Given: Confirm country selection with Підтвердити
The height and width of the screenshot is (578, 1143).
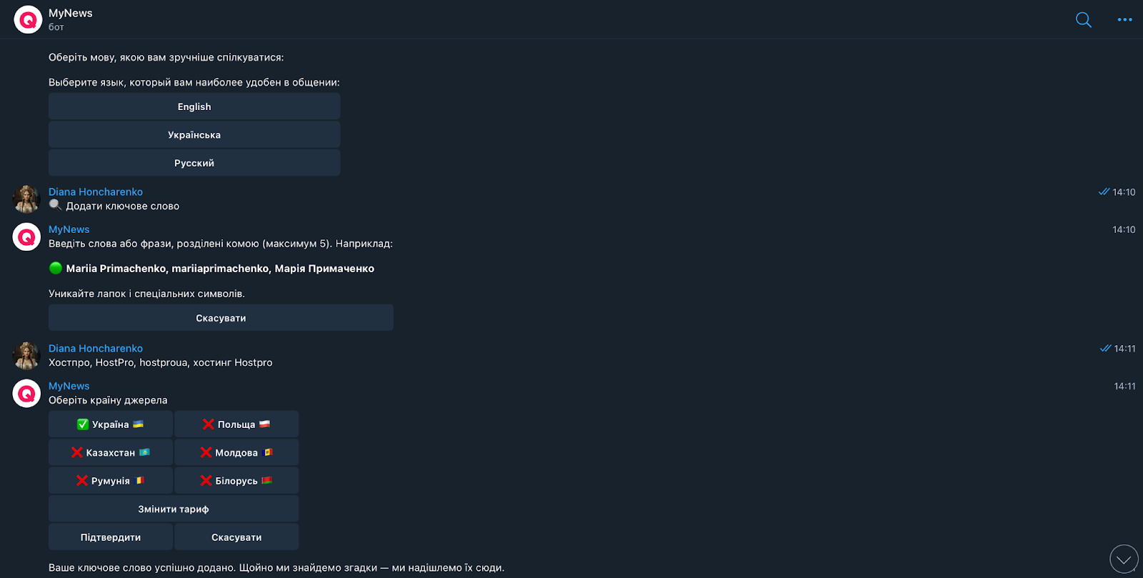Looking at the screenshot, I should click(111, 537).
